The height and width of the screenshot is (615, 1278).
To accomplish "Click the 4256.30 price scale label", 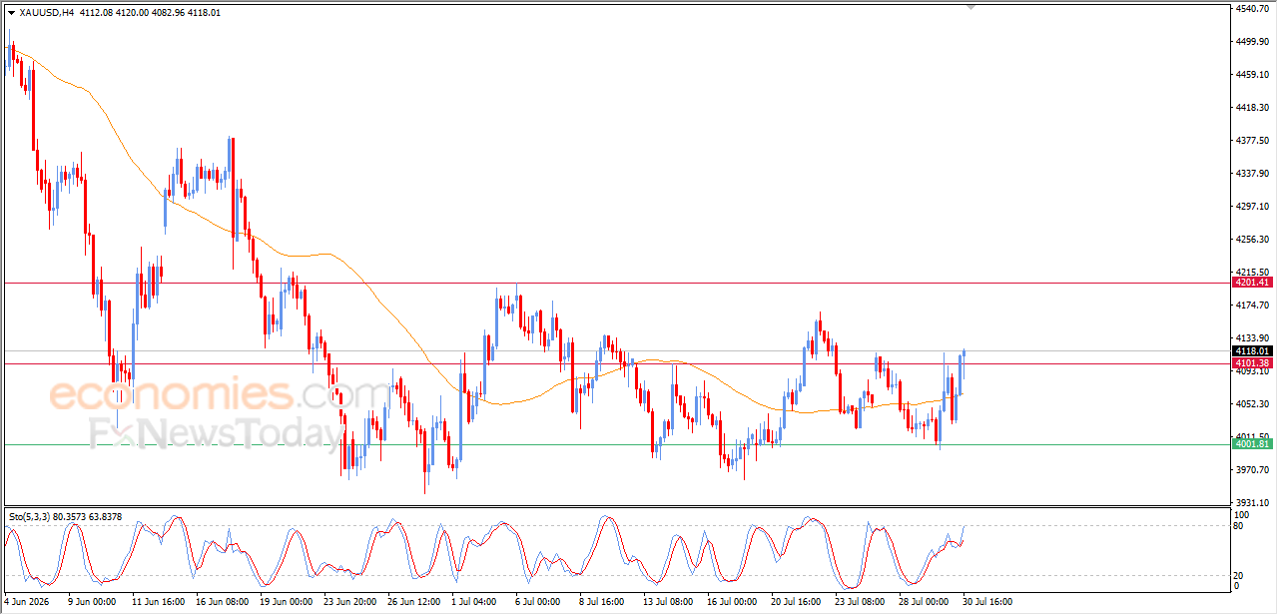I will click(1252, 240).
